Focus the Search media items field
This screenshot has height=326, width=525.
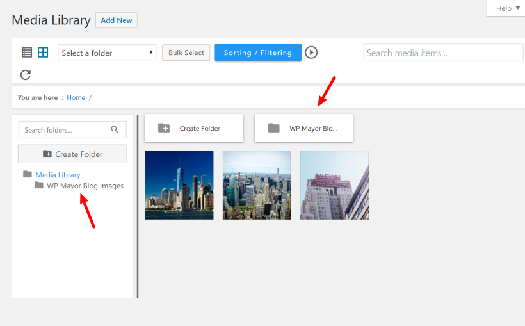pyautogui.click(x=443, y=53)
